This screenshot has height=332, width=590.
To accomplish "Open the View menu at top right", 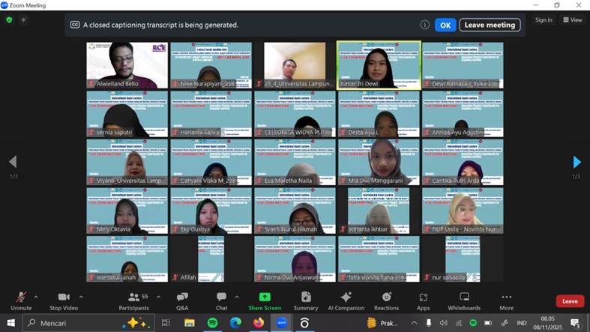I will pos(573,20).
